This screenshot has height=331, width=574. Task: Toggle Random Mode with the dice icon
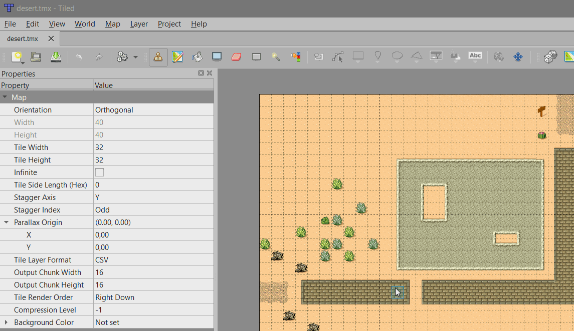pos(550,57)
